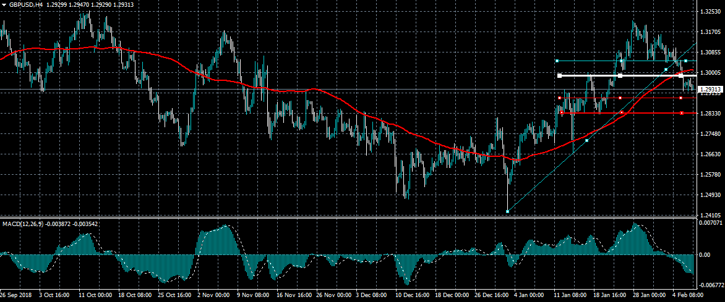Click the 11 Jan 08:00 time label
Image resolution: width=725 pixels, height=302 pixels.
pos(570,295)
